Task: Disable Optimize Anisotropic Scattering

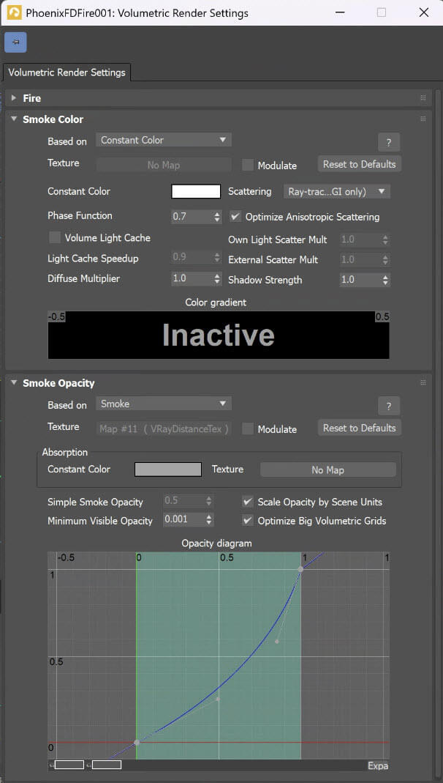Action: tap(235, 216)
